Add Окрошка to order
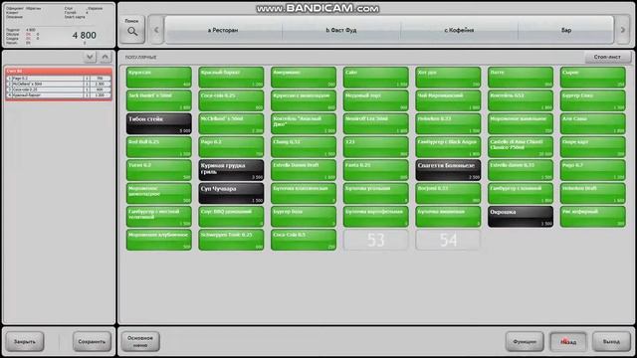The height and width of the screenshot is (358, 637). point(521,217)
